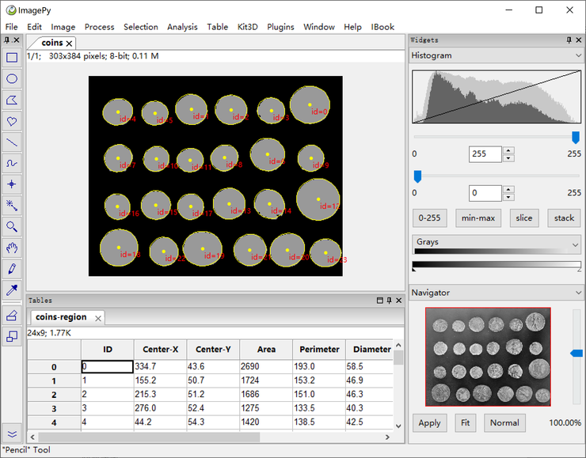Select the Ellipse selection tool
Viewport: 586px width, 458px height.
tap(12, 79)
